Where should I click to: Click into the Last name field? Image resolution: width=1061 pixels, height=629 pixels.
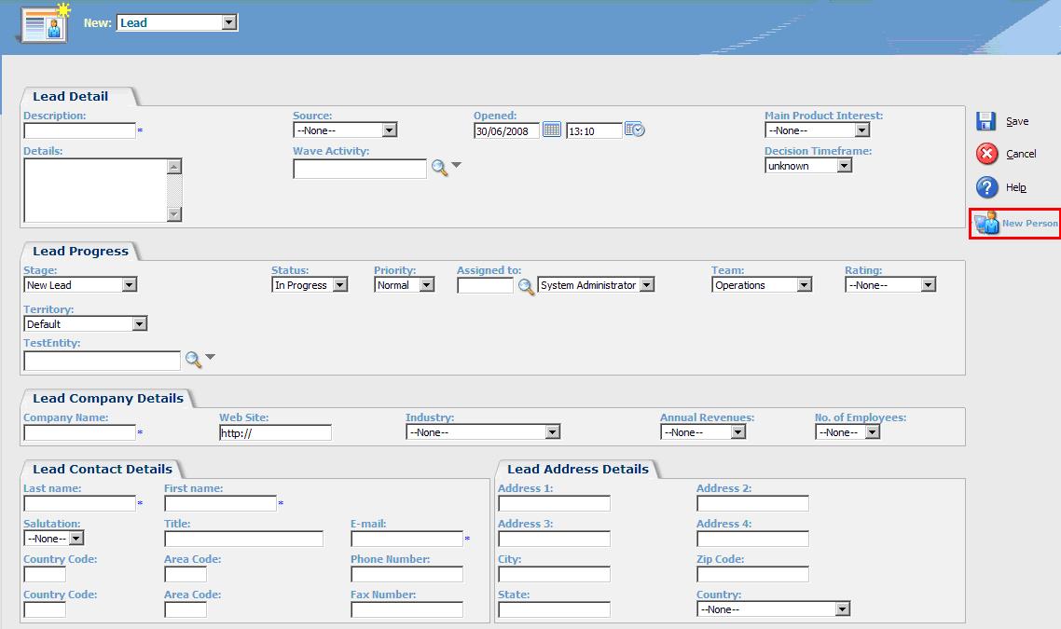[80, 503]
